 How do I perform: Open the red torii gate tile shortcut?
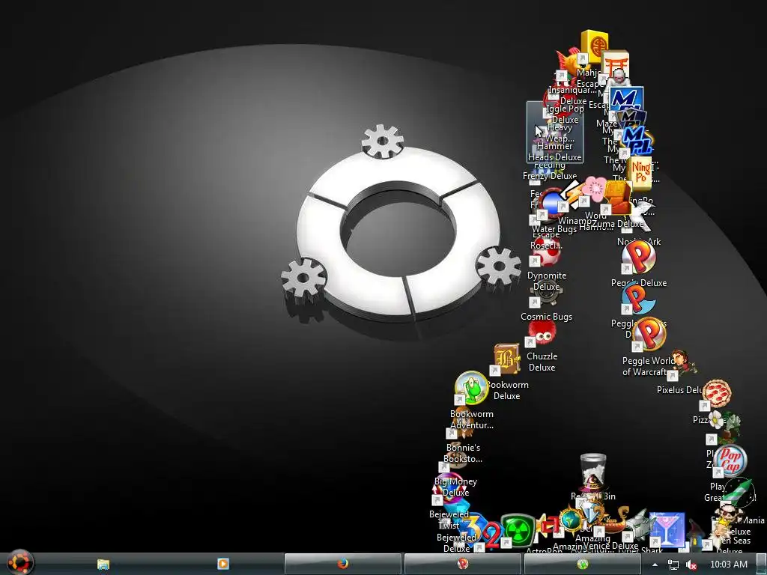615,63
